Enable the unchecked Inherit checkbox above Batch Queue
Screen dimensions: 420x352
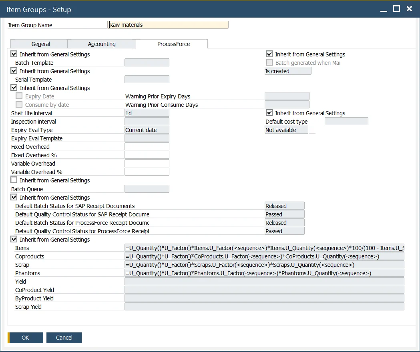click(14, 180)
